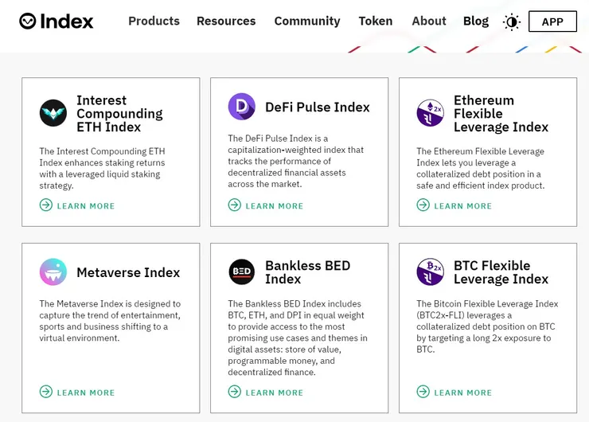Open the Community menu
Screen dimensions: 589x422
click(x=307, y=21)
